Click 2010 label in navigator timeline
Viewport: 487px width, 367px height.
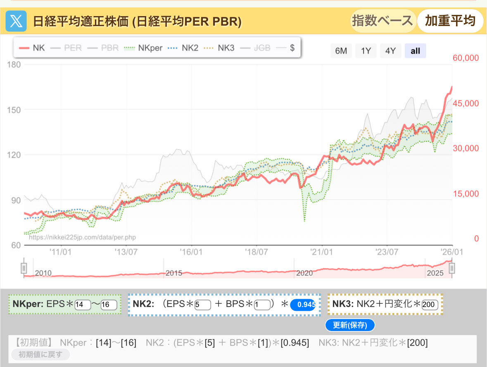coord(43,273)
